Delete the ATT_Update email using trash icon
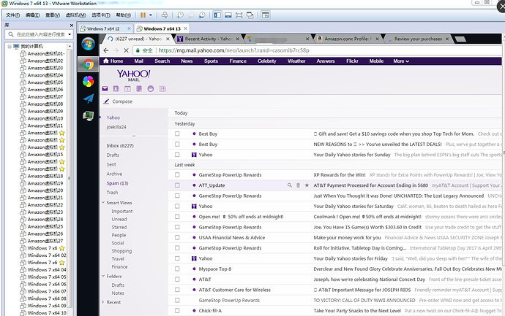 pos(298,185)
